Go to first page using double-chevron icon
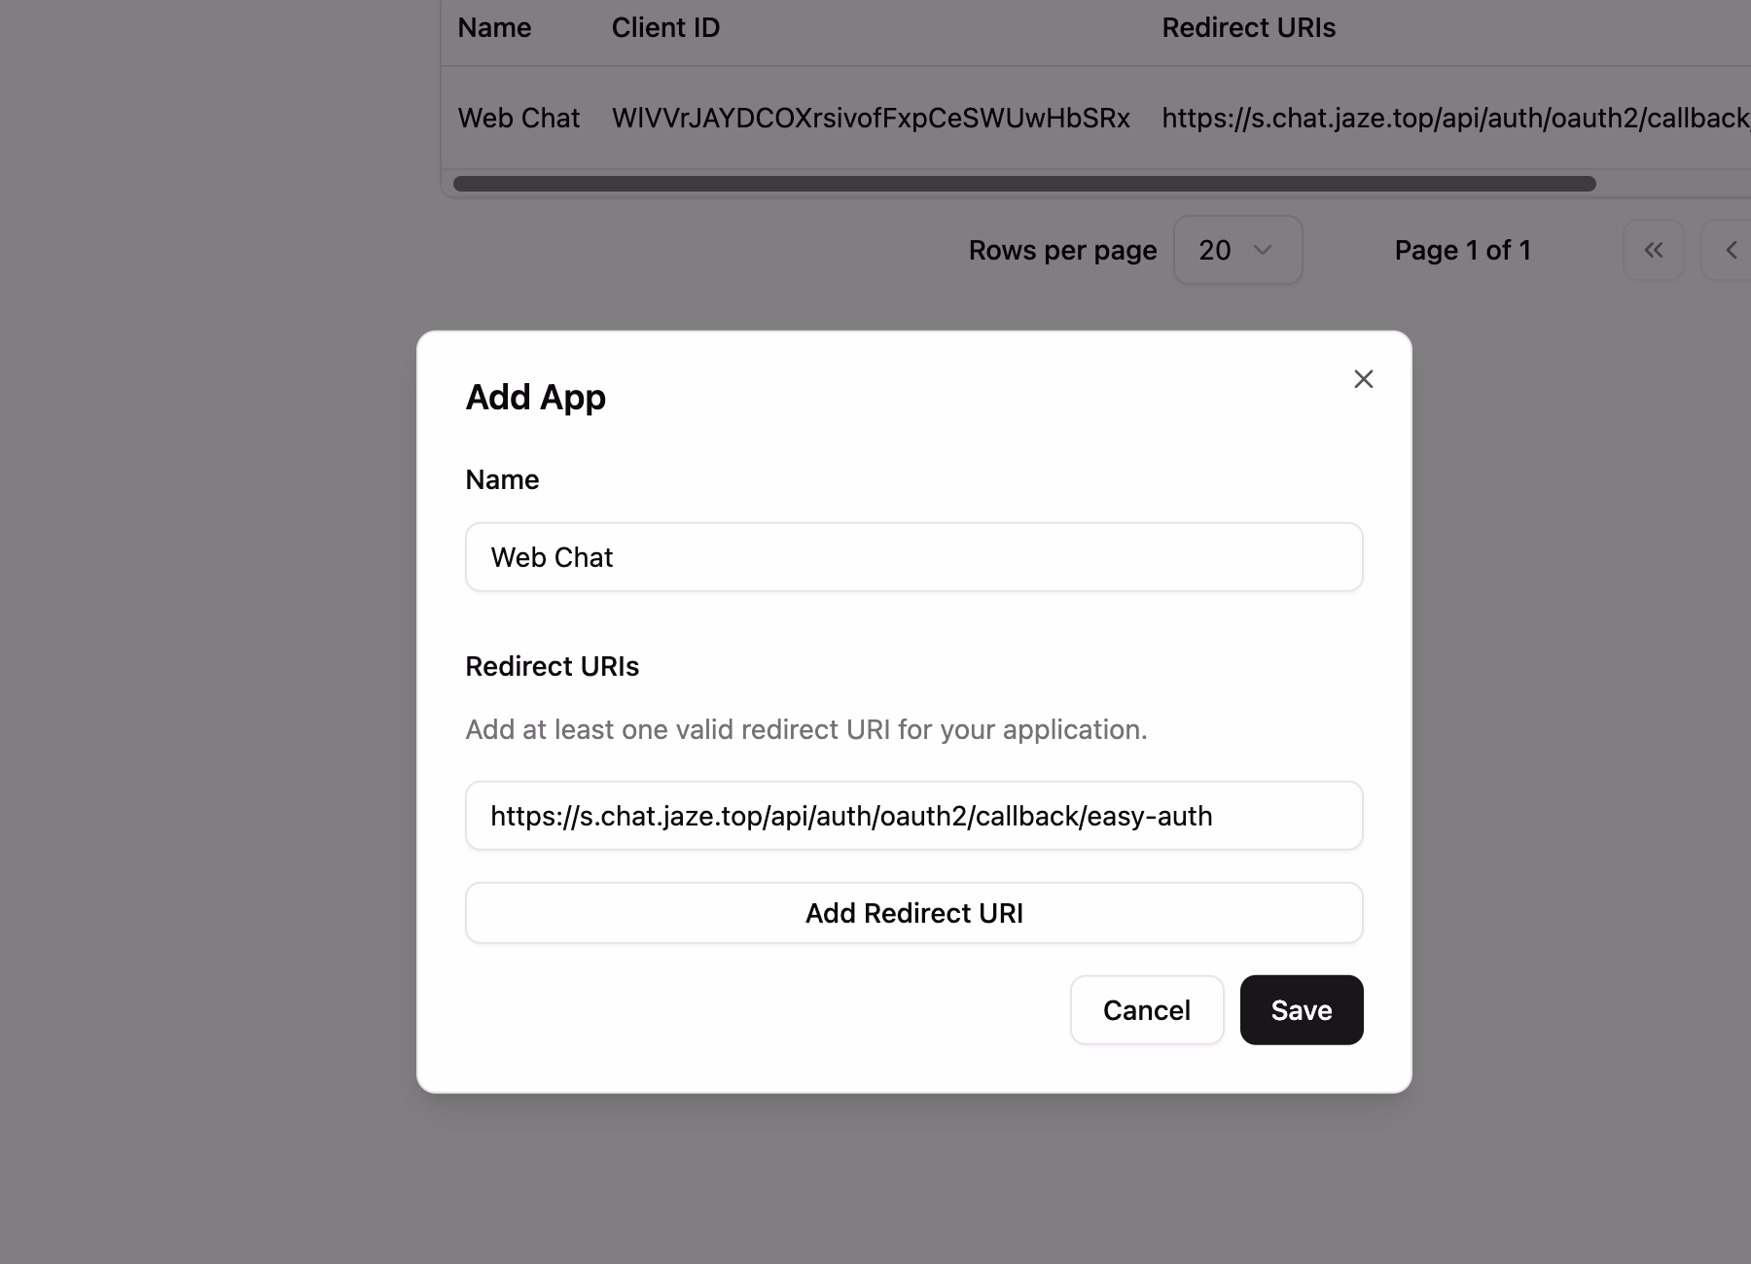The width and height of the screenshot is (1751, 1264). [1653, 250]
